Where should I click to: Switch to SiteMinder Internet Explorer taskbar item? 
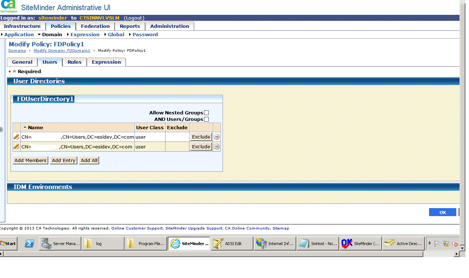click(x=189, y=244)
